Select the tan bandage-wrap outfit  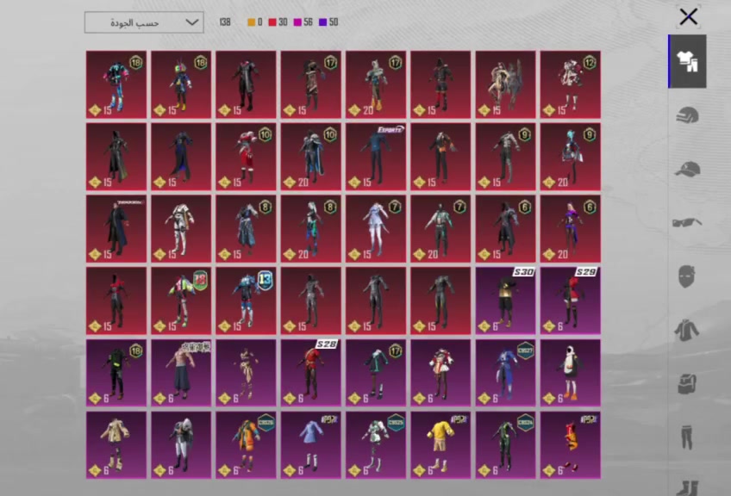[247, 373]
